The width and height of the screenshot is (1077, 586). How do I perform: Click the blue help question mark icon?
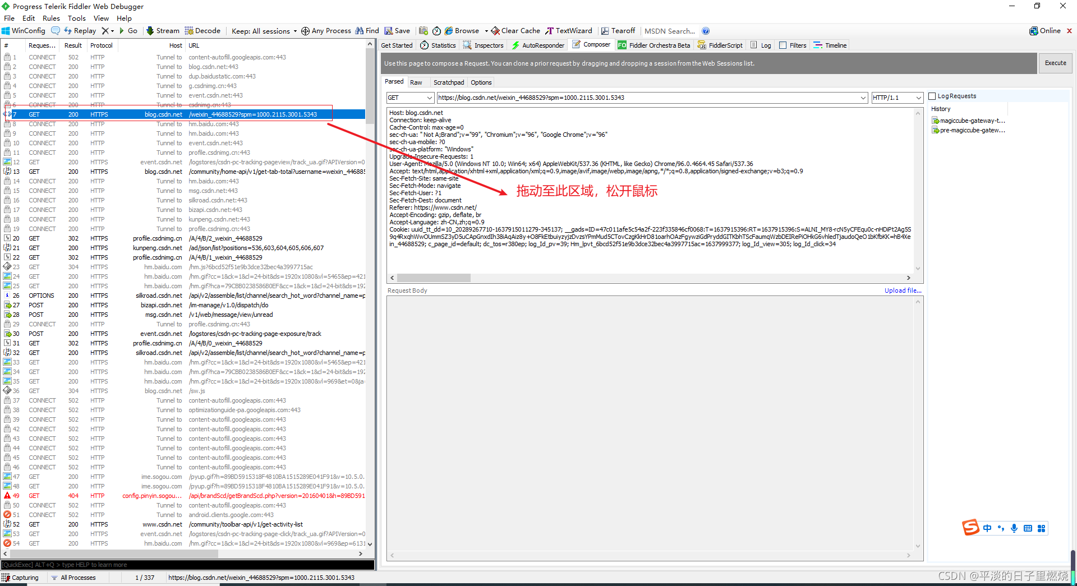(x=706, y=31)
